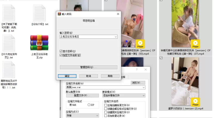
Task: Select the 【论坛介绍】.txt file icon
Action: 39,13
